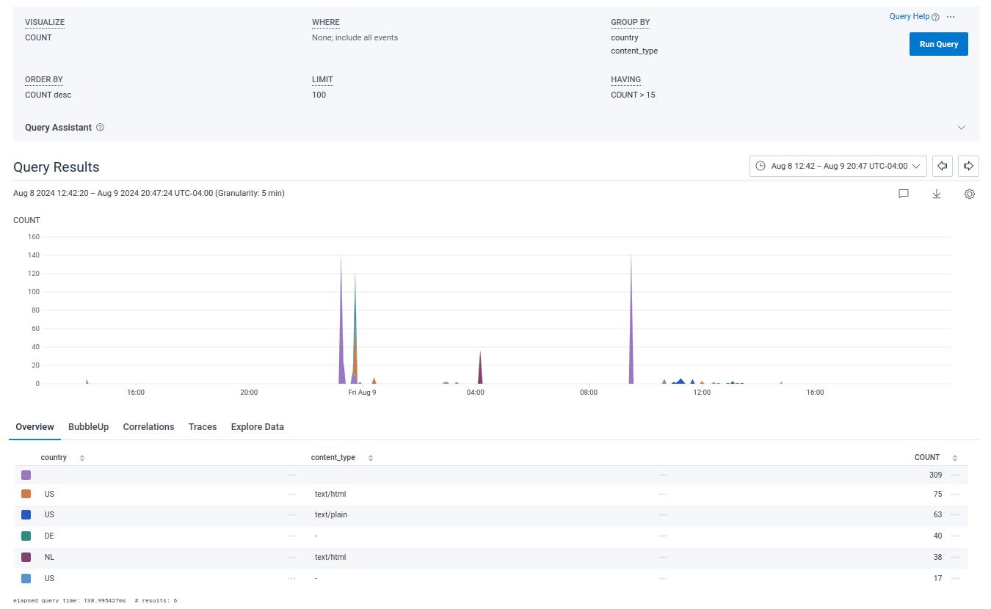This screenshot has width=991, height=609.
Task: Click text/plain in the US row
Action: point(331,515)
